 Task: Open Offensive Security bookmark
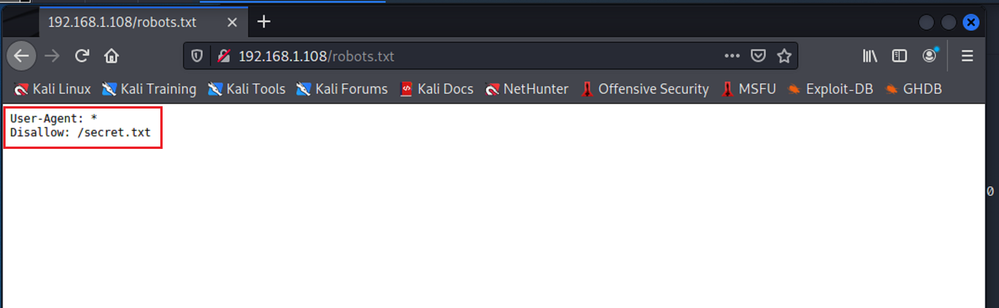[645, 89]
